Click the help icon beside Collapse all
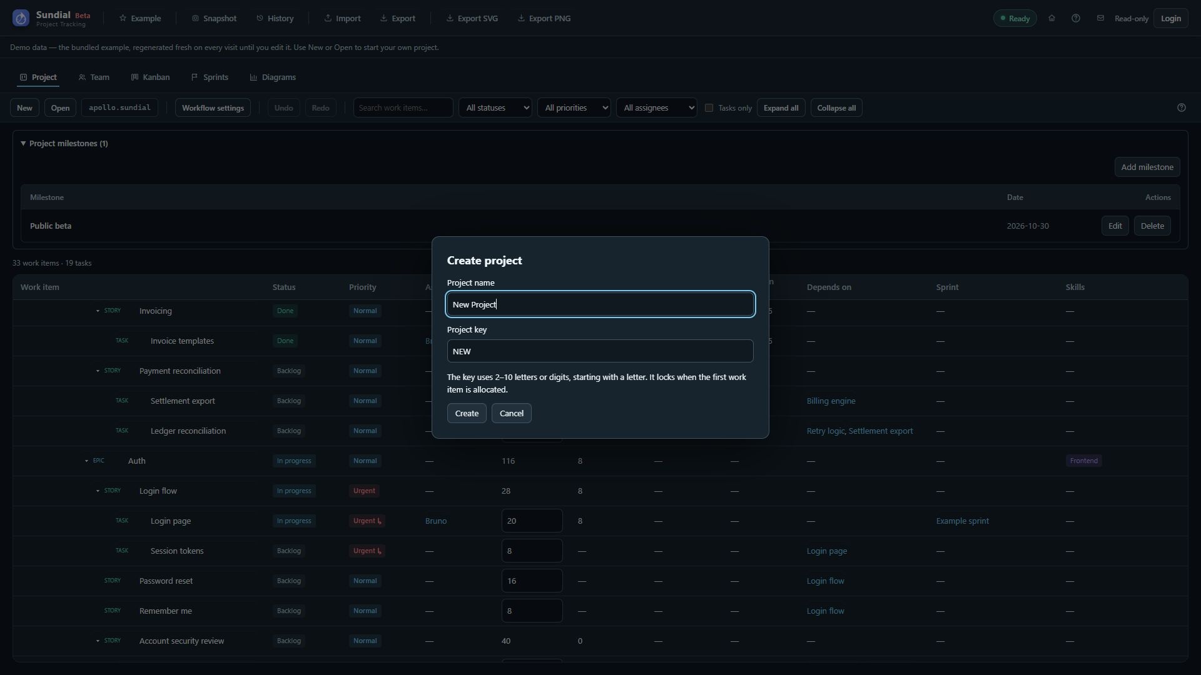The height and width of the screenshot is (675, 1201). [x=1182, y=107]
